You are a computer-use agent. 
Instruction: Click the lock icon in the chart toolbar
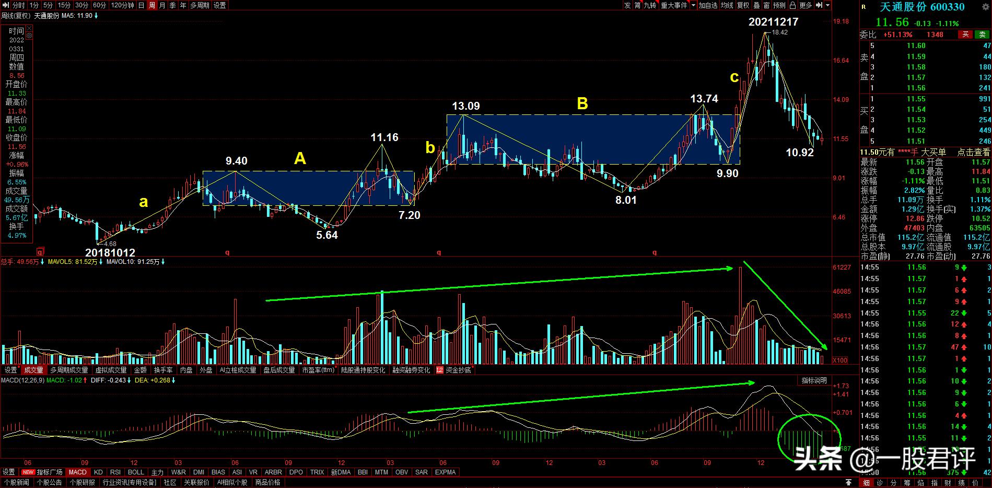[x=792, y=5]
